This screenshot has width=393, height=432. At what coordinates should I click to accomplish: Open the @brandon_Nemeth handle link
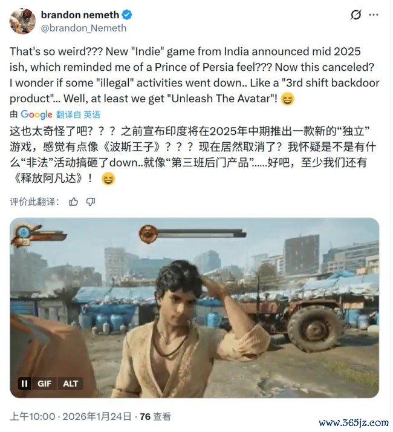83,28
